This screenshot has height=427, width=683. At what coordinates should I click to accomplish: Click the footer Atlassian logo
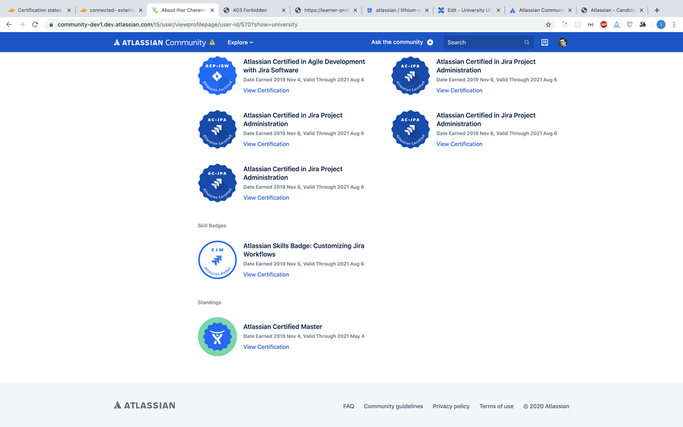click(144, 405)
